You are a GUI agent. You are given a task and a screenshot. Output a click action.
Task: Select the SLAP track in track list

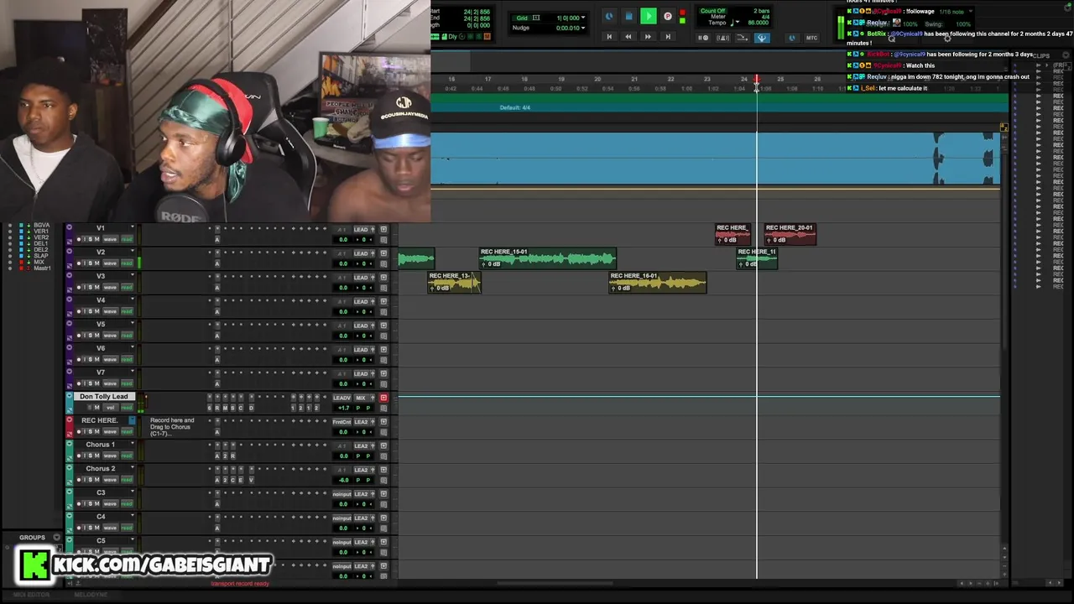coord(40,256)
